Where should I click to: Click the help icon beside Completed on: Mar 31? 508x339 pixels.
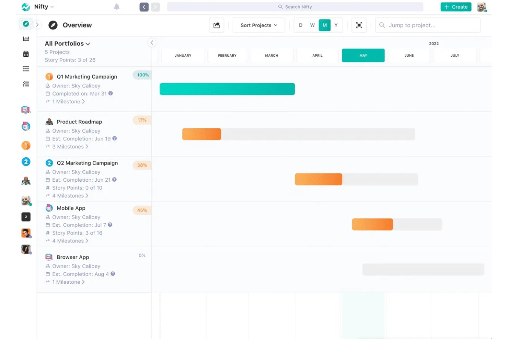tap(111, 93)
